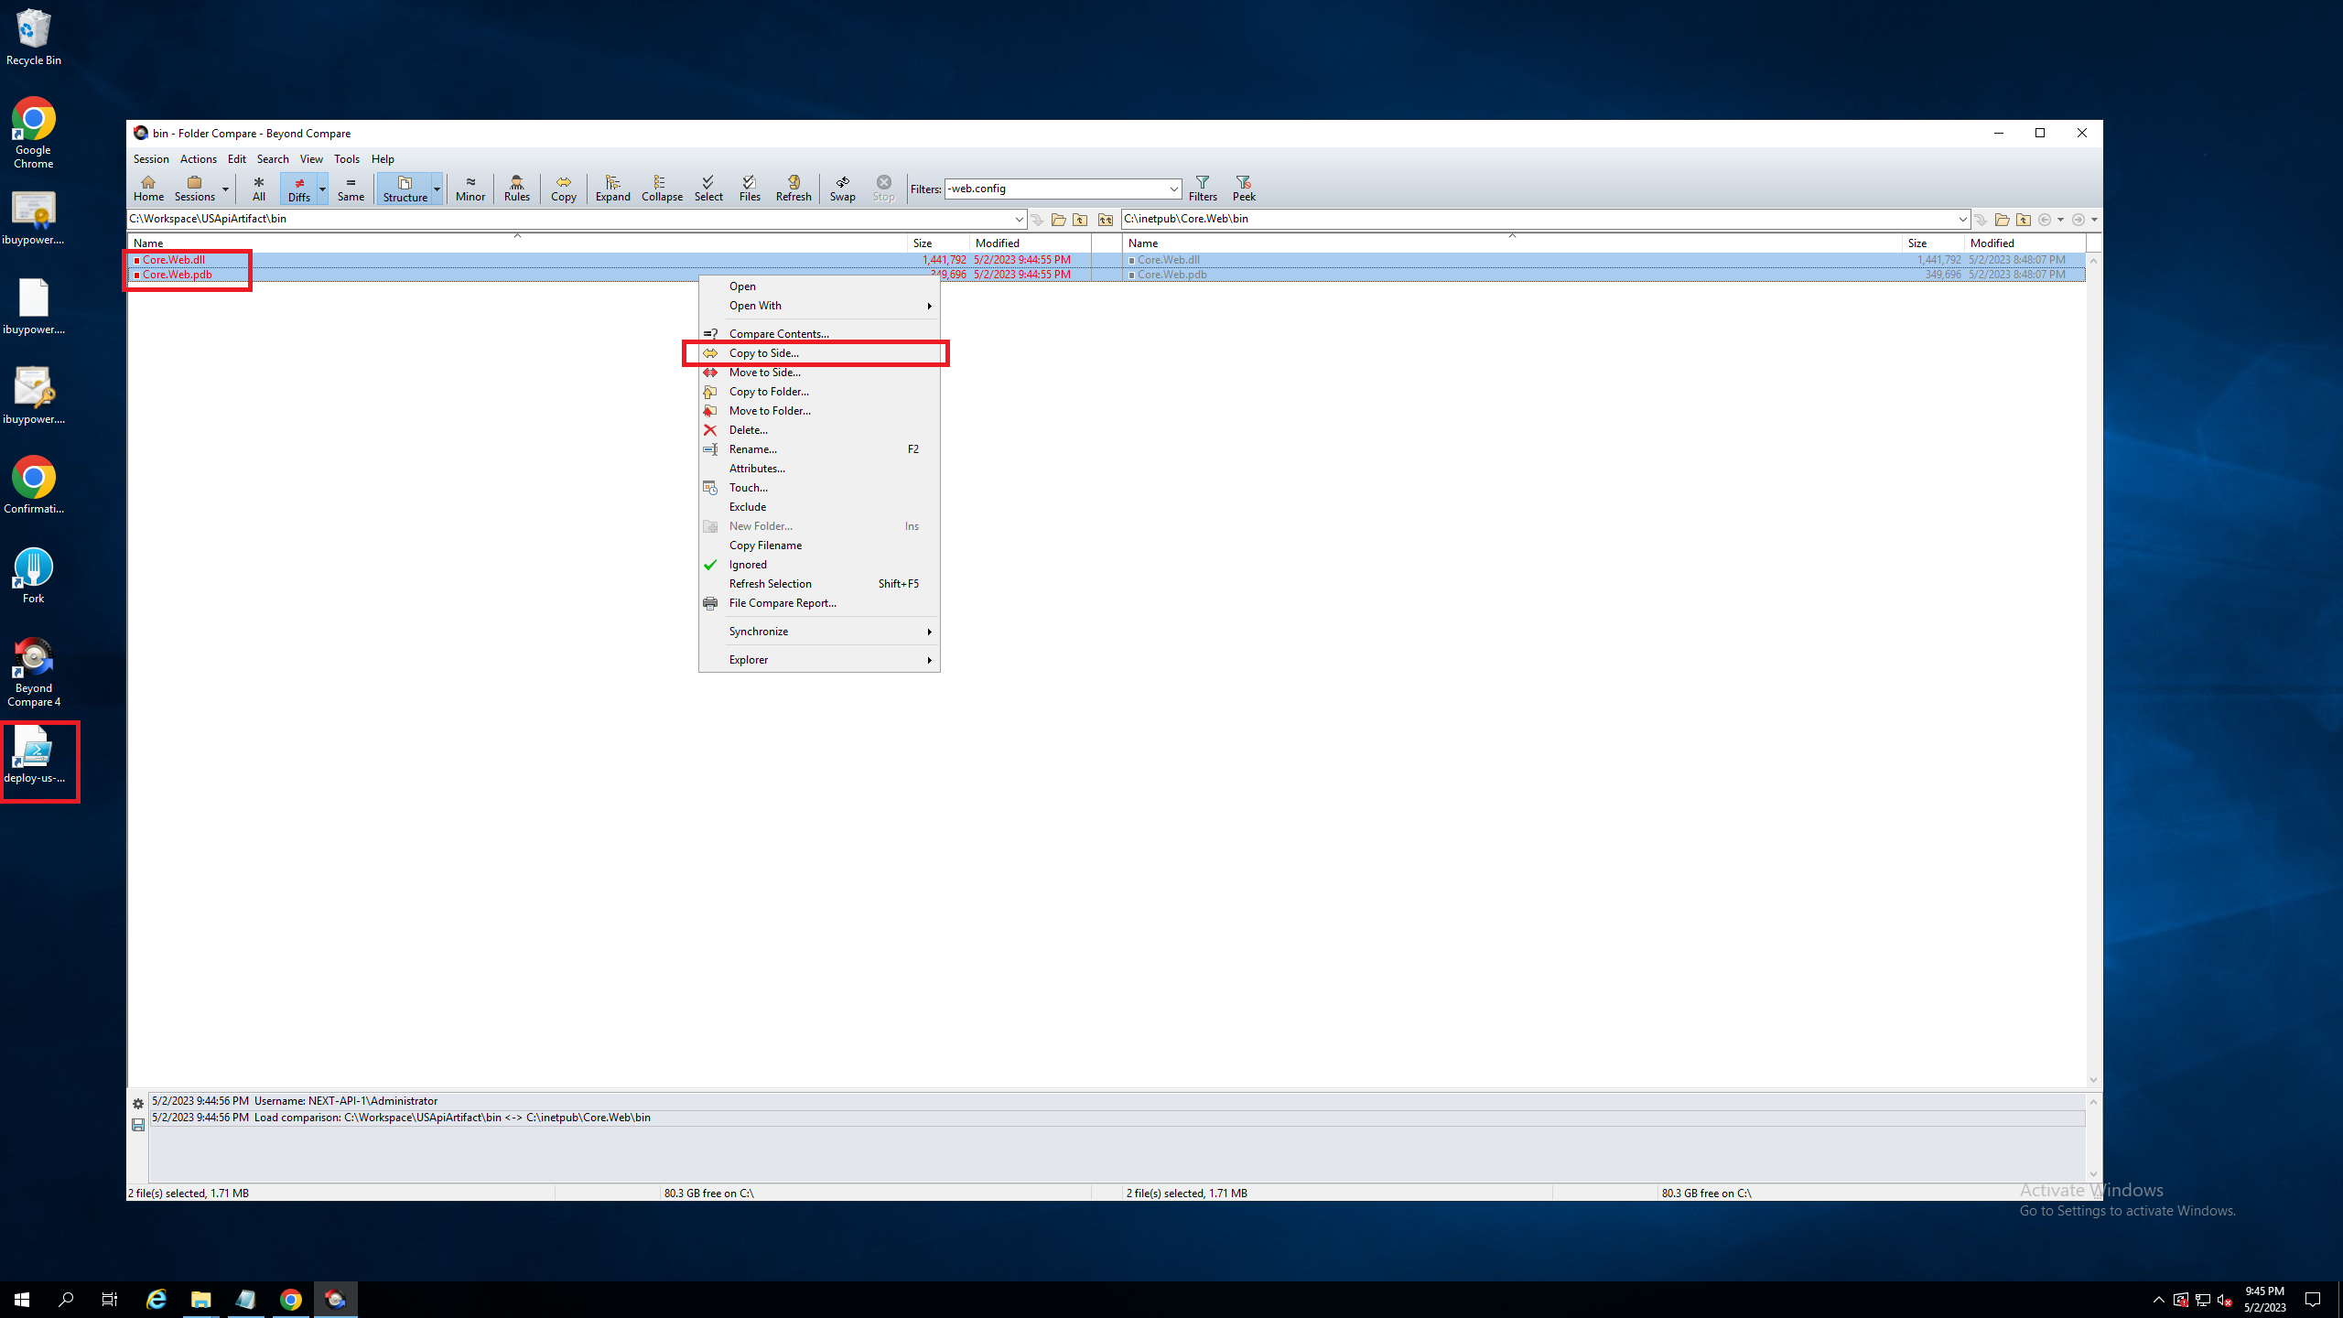Click the right folder path field
Image resolution: width=2343 pixels, height=1318 pixels.
(x=1538, y=219)
